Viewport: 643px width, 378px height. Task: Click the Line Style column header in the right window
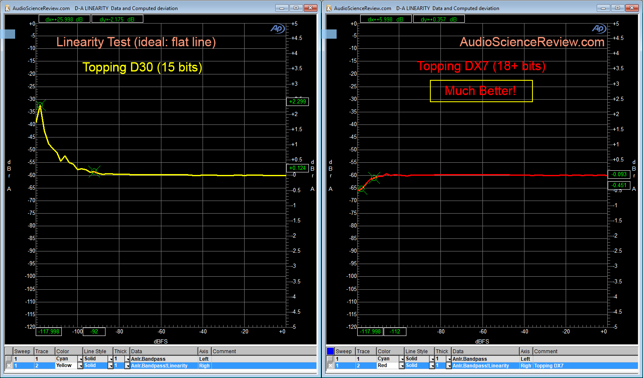[419, 352]
